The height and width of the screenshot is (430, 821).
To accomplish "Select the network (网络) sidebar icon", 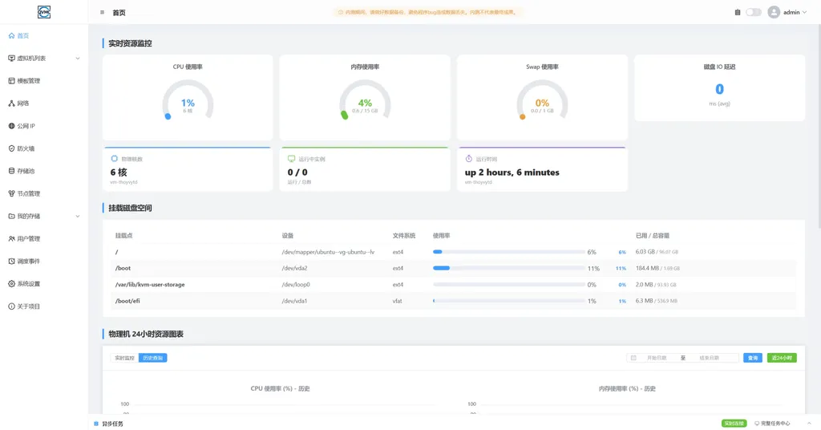I will click(11, 103).
